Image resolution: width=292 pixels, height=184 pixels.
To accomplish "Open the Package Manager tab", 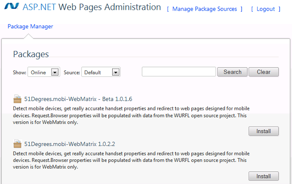I will pos(30,26).
